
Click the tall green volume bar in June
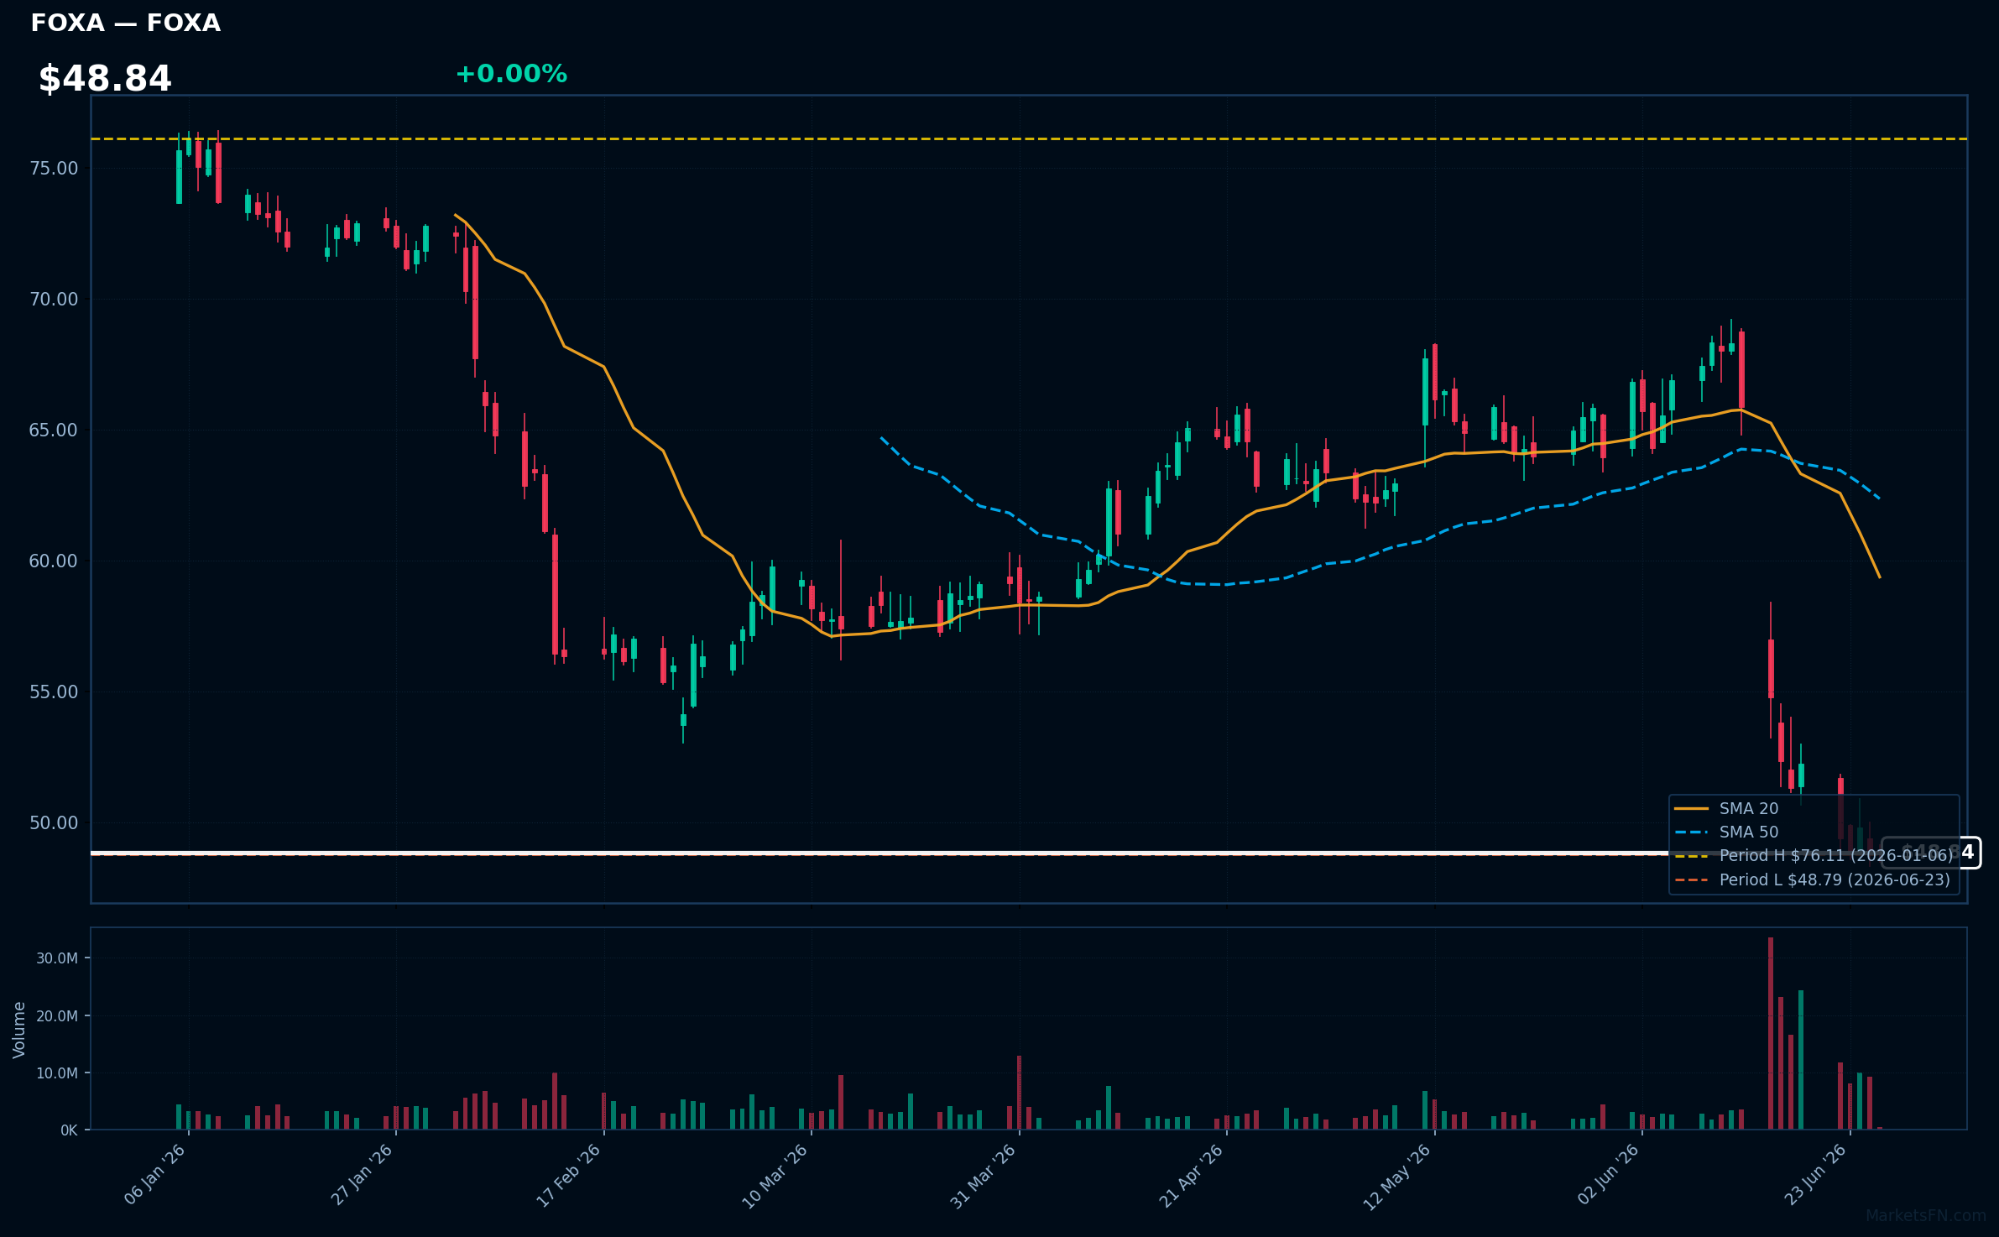[1801, 1060]
